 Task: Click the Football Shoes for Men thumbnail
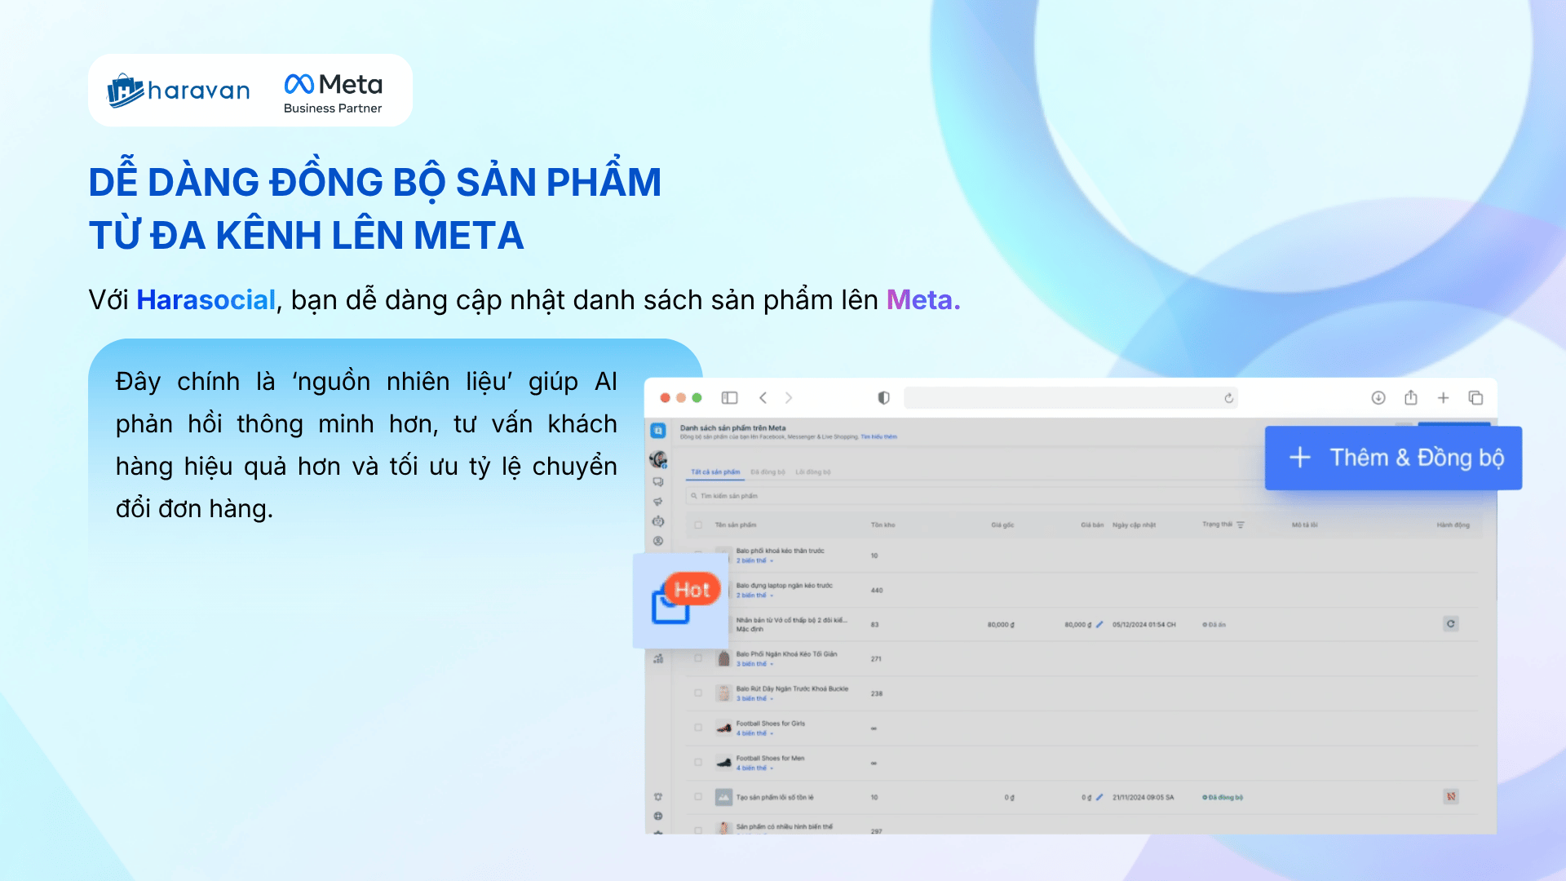(x=723, y=762)
